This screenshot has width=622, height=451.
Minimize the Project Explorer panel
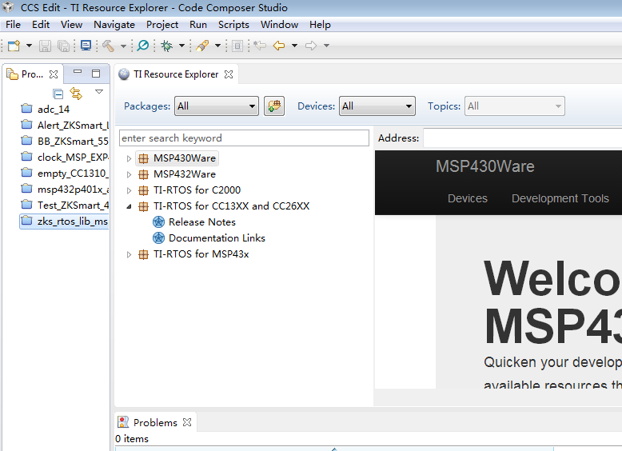[78, 72]
